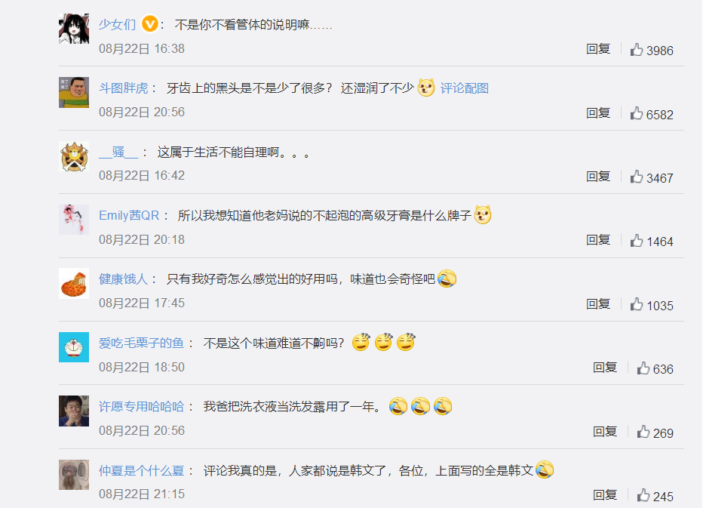Click thumbs-up beside 269 likes
Image resolution: width=703 pixels, height=508 pixels.
click(643, 432)
